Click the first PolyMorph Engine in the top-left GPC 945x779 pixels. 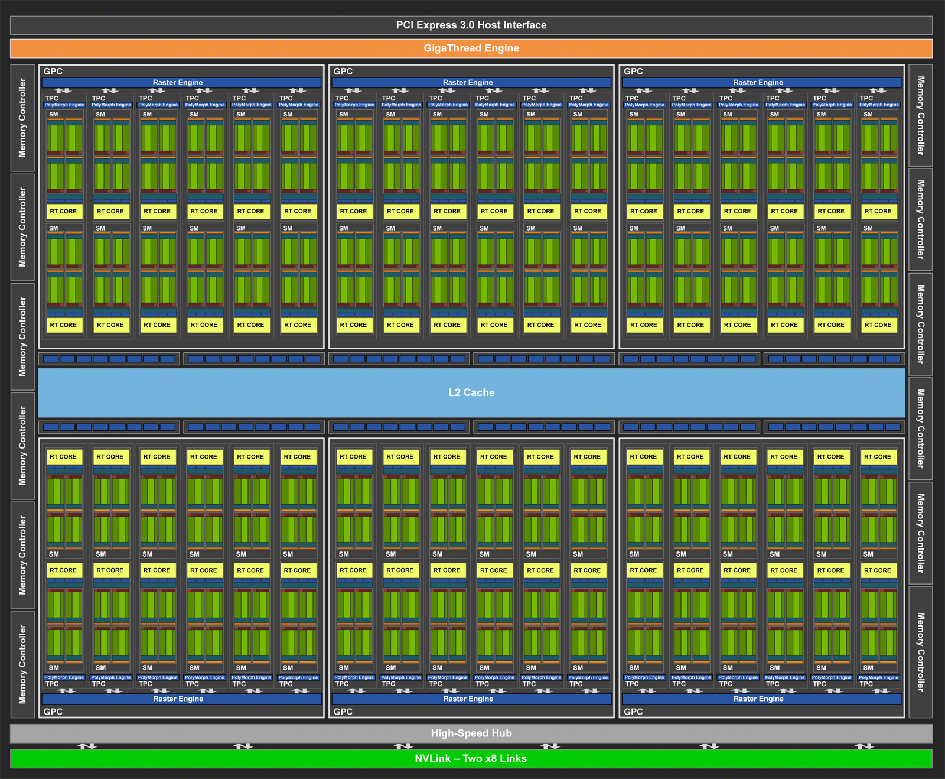[64, 105]
